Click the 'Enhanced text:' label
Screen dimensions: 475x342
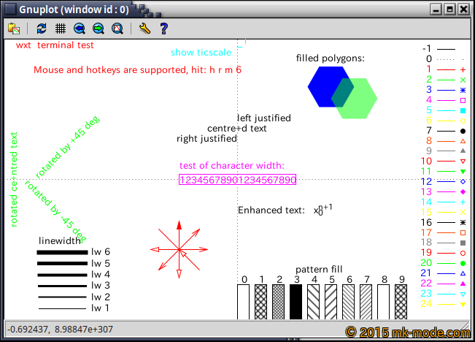271,210
